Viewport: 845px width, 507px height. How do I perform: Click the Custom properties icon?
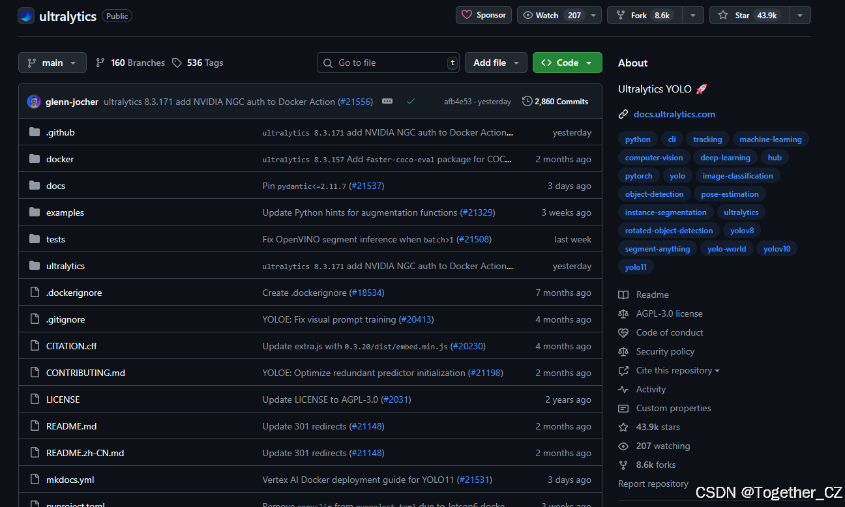[x=623, y=409]
